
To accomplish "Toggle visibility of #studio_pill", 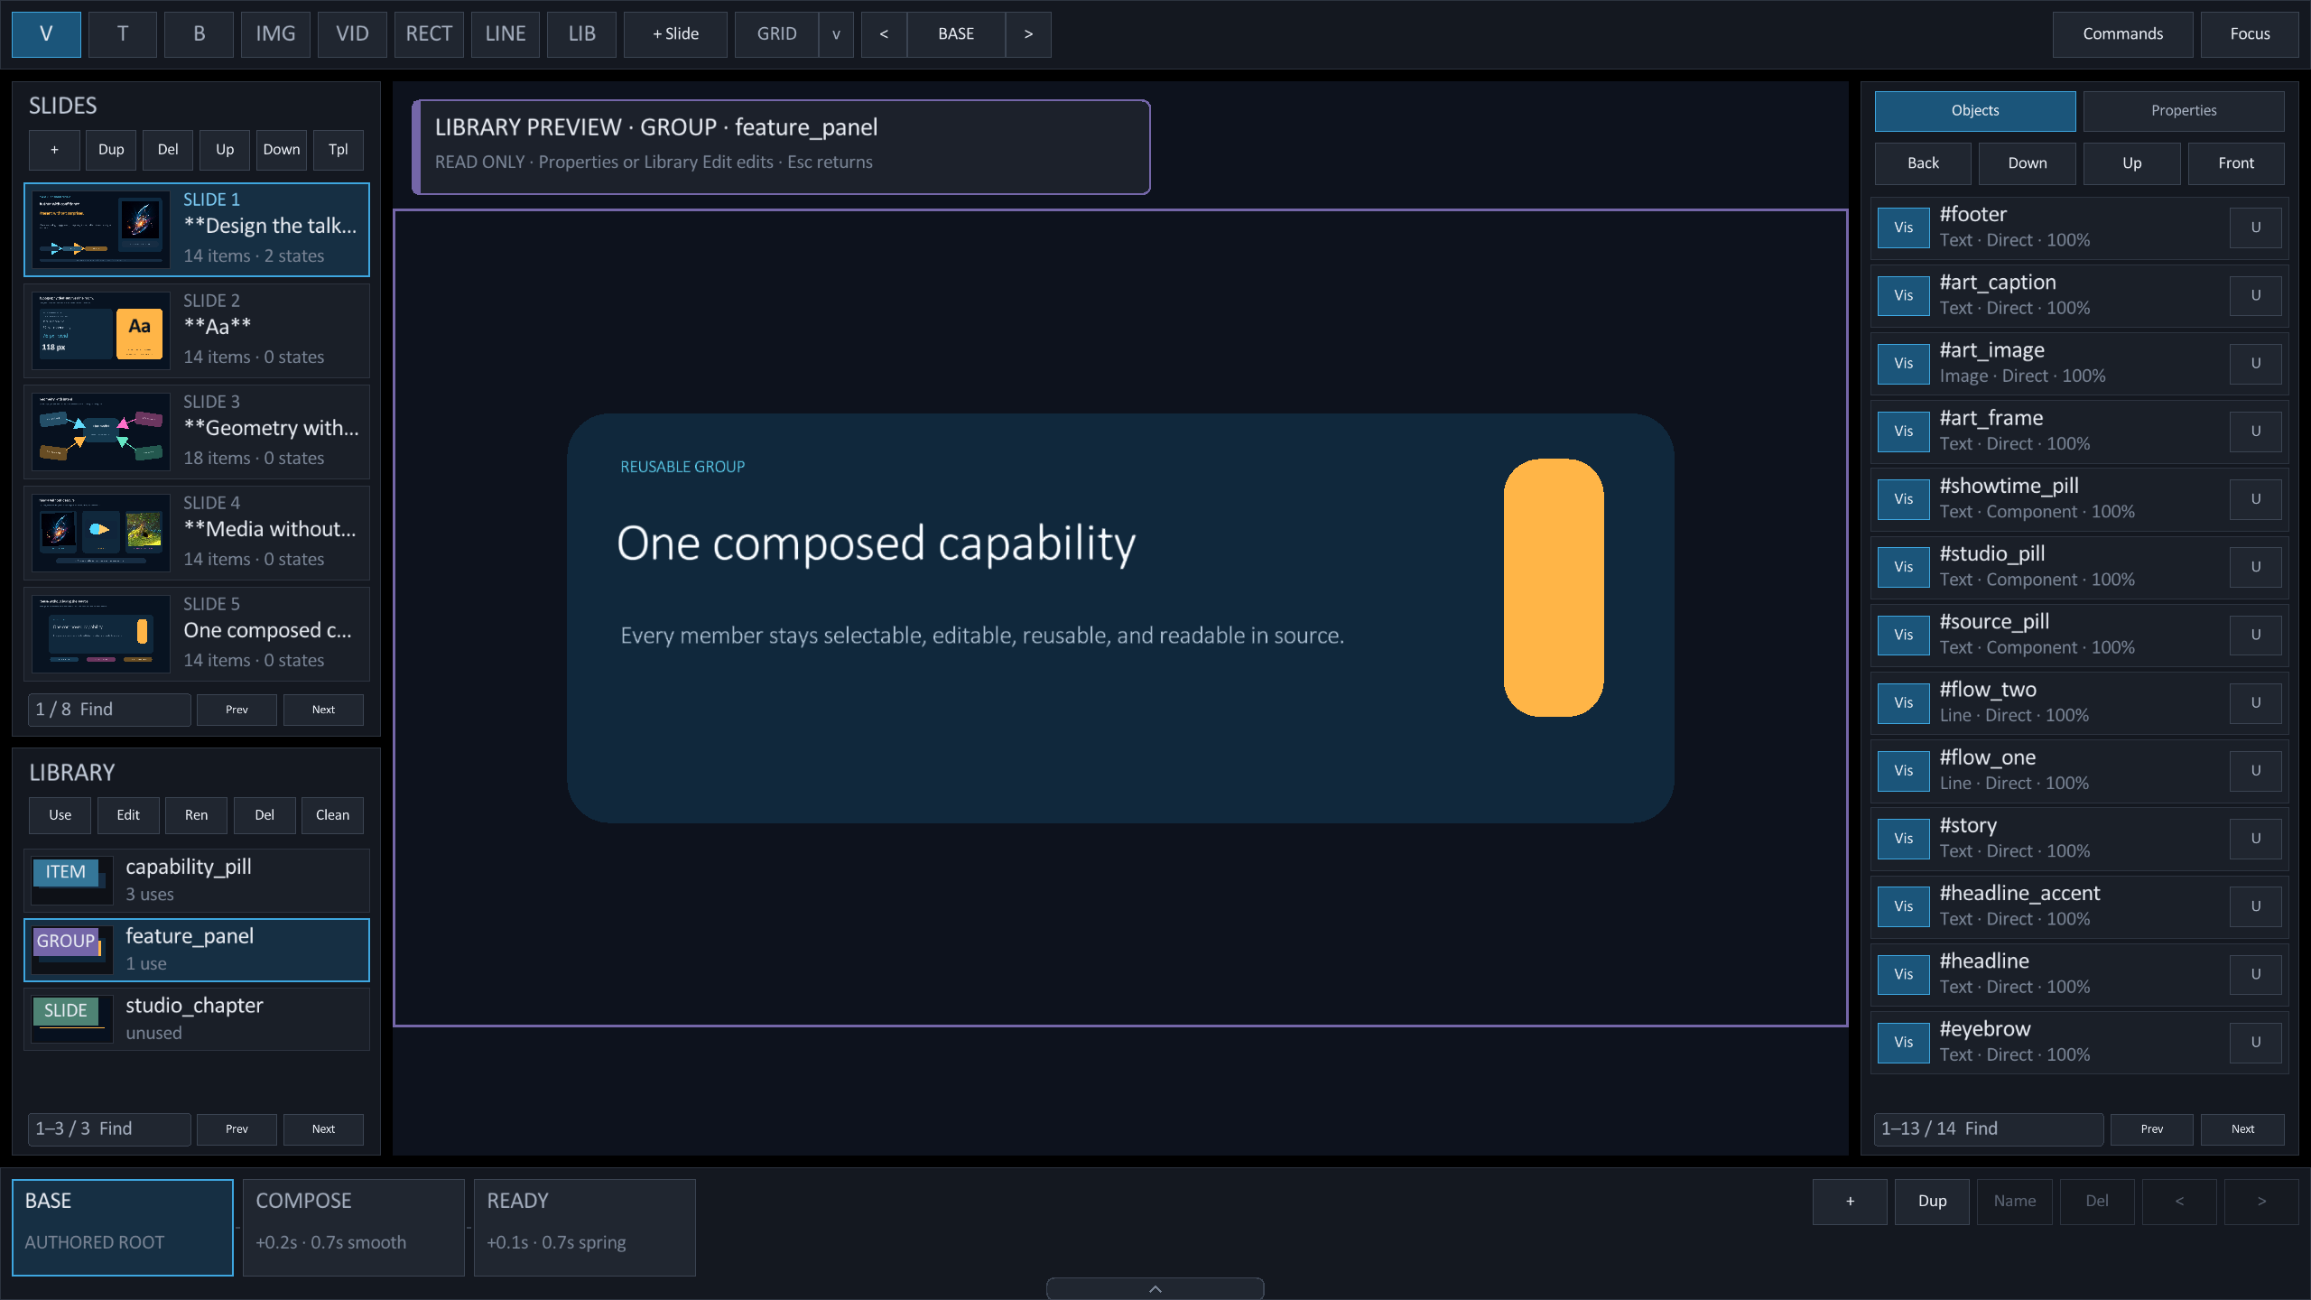I will pyautogui.click(x=1904, y=567).
